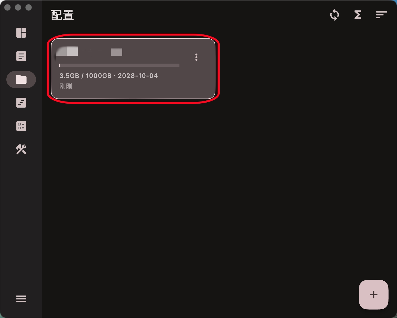Click the 刚刚 last-updated label
Image resolution: width=397 pixels, height=318 pixels.
click(x=66, y=86)
